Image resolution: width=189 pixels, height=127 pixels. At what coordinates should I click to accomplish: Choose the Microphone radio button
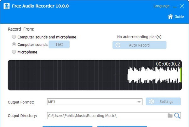[x=14, y=52]
